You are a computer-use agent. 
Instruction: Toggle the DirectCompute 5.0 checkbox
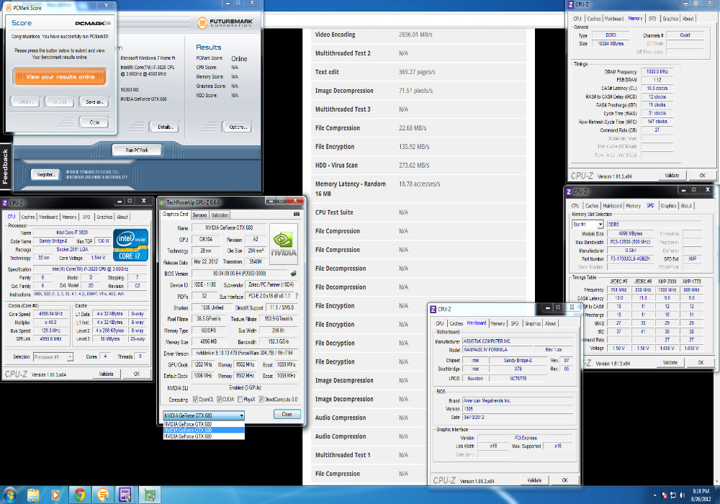[x=261, y=400]
